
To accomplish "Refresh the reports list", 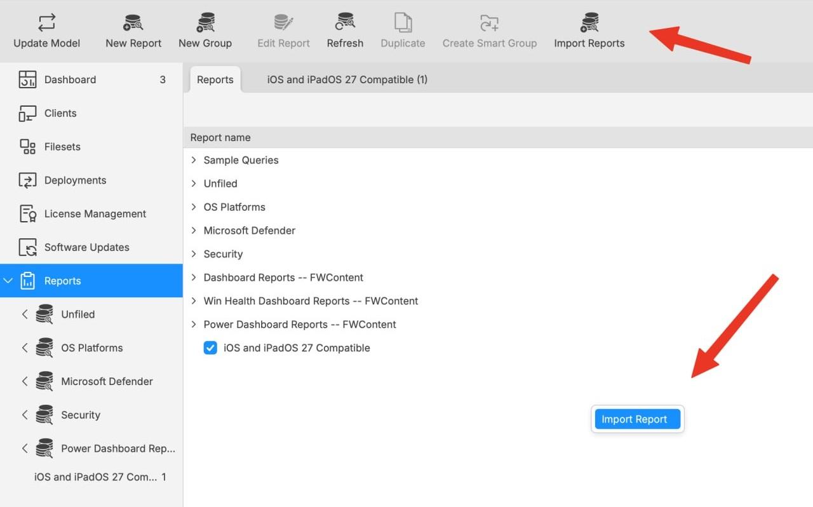I will click(x=345, y=23).
